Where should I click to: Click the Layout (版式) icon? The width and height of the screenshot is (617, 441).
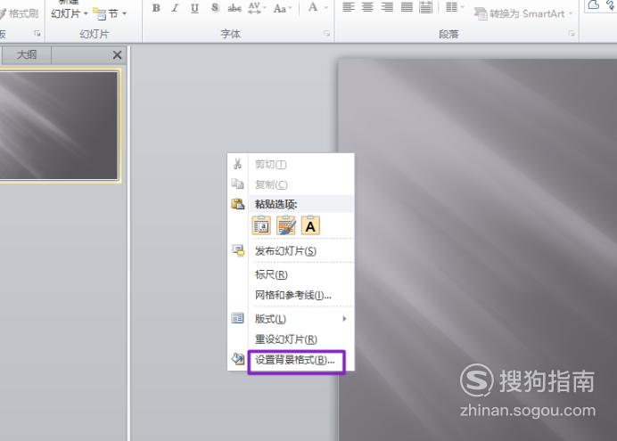(238, 318)
